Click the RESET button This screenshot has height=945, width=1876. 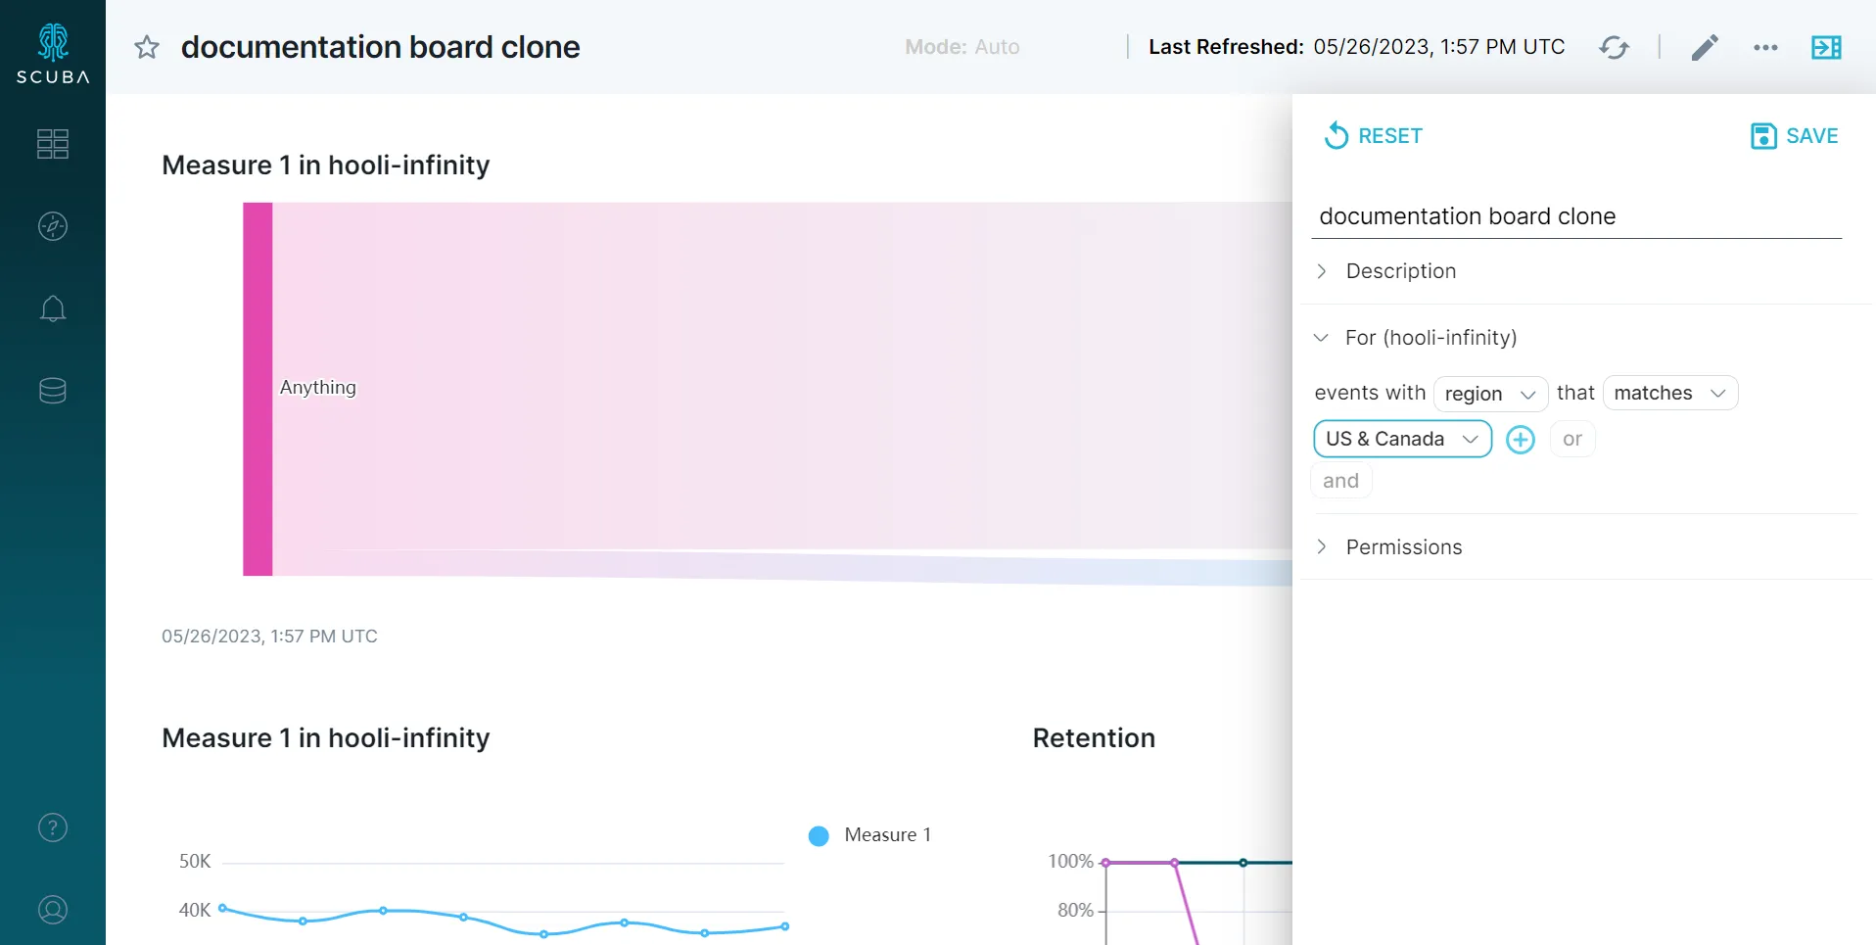coord(1374,136)
